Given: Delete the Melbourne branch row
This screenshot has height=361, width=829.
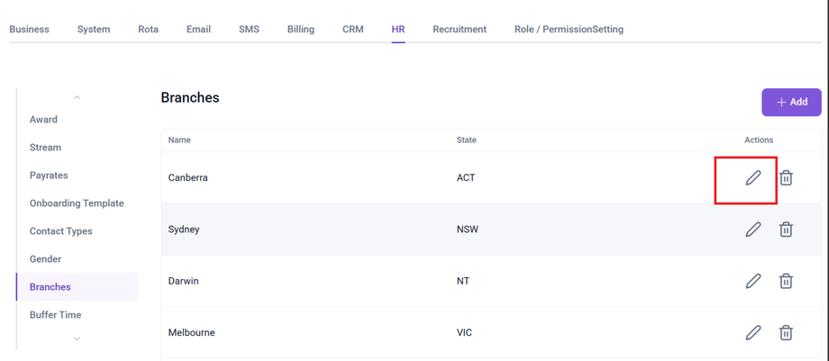Looking at the screenshot, I should 786,333.
